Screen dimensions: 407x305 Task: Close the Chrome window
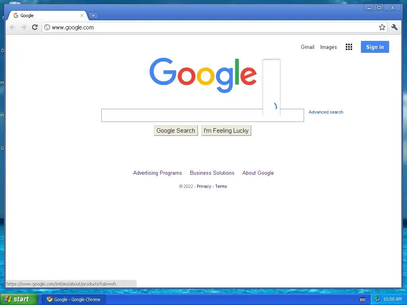coord(392,8)
